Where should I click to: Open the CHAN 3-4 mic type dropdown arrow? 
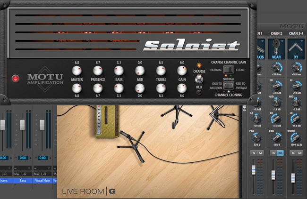tap(302, 41)
